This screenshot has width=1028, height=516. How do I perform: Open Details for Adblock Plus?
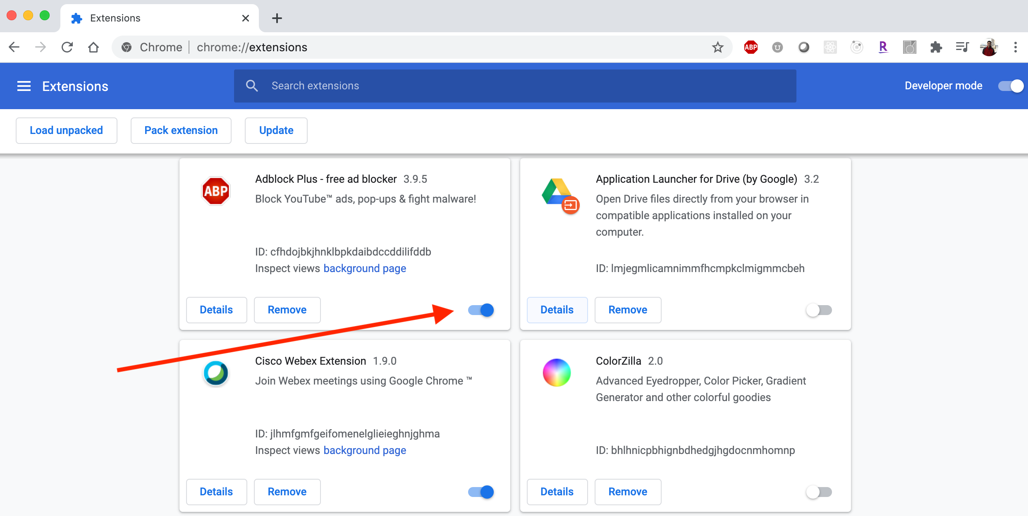[216, 310]
